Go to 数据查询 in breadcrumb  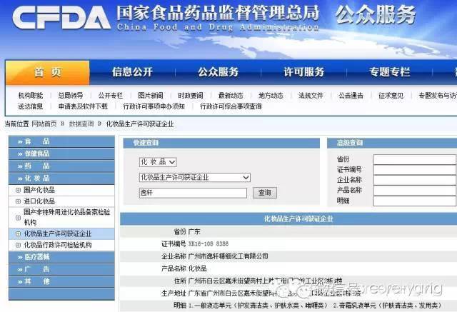click(x=81, y=124)
